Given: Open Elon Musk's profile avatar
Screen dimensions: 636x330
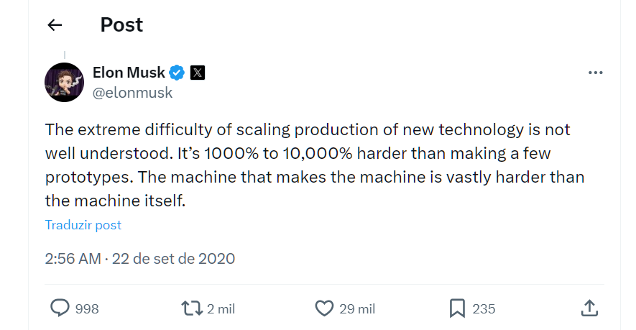Looking at the screenshot, I should (65, 82).
